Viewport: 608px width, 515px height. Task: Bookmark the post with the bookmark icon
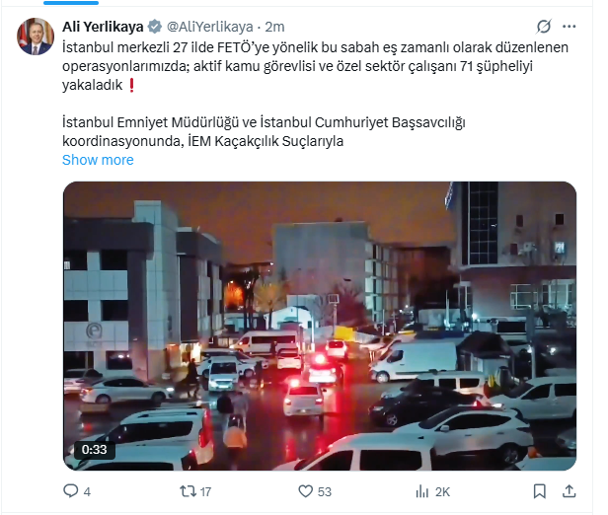coord(540,491)
